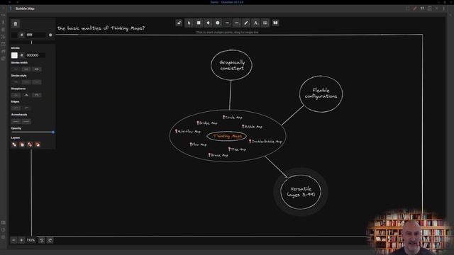
Task: Select the Text tool
Action: coord(255,23)
